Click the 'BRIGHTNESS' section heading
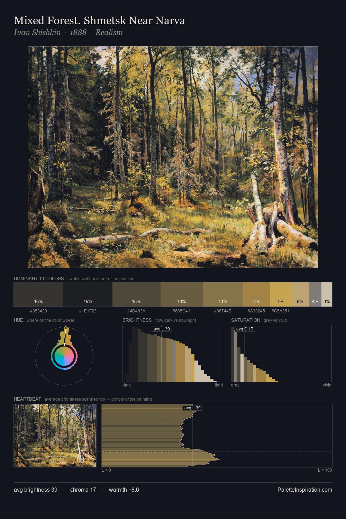Screen dimensions: 346x519 coord(137,320)
